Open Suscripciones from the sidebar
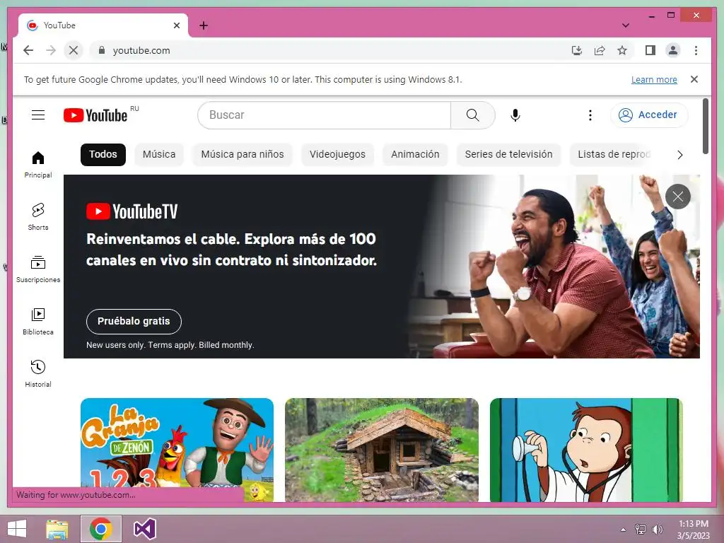Screen dimensions: 724x543 [x=38, y=269]
